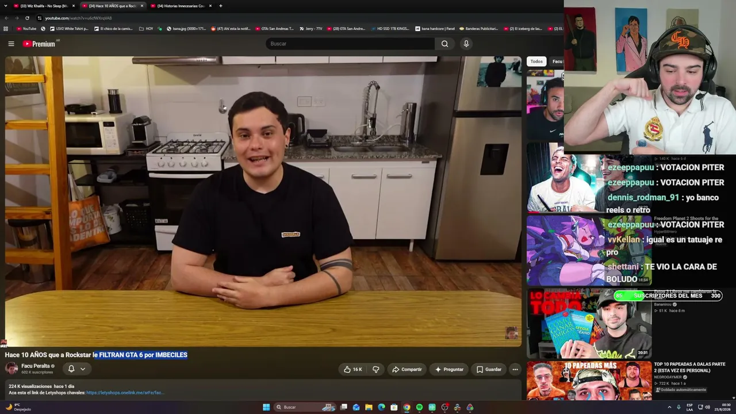This screenshot has width=736, height=414.
Task: Close the Wiz Khalifa browser tab
Action: [x=74, y=6]
